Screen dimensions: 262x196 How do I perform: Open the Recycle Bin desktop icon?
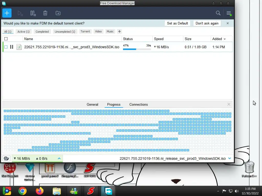249,169
